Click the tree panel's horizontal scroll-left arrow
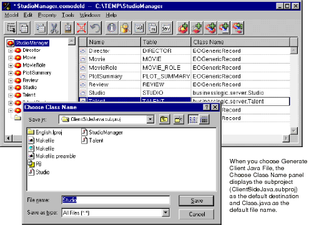This screenshot has width=309, height=225. pyautogui.click(x=9, y=138)
